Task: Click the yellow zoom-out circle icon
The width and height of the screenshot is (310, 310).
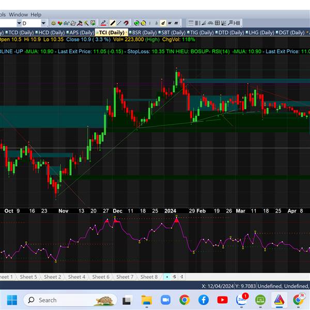Action: click(x=143, y=23)
